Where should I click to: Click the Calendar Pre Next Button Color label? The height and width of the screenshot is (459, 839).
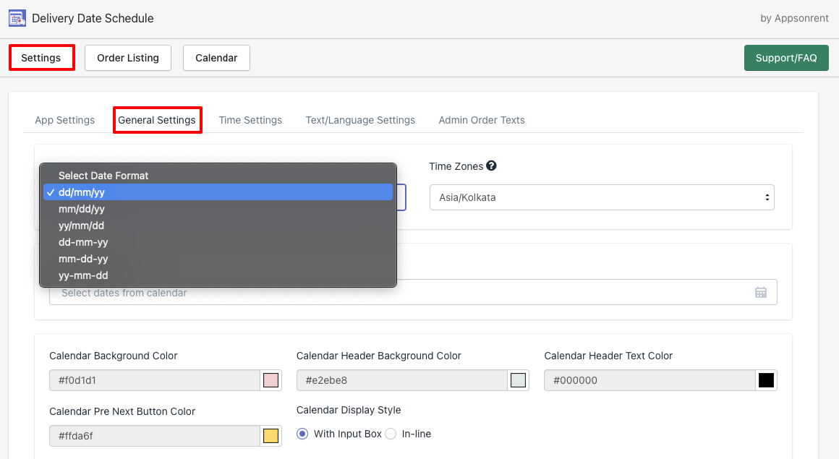pos(122,411)
